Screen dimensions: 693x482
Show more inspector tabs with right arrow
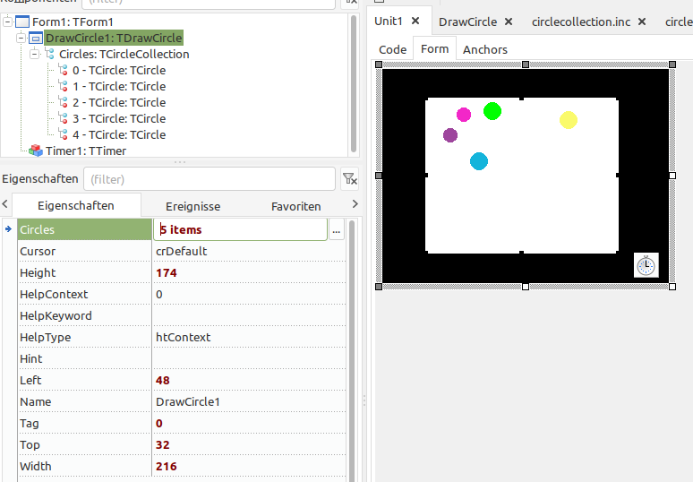click(355, 204)
